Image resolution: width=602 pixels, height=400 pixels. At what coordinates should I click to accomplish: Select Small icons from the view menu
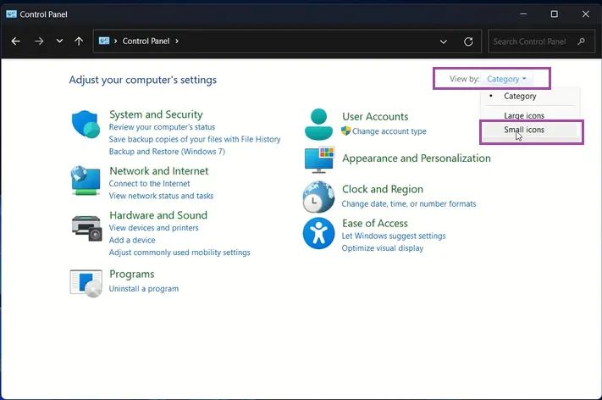click(524, 130)
